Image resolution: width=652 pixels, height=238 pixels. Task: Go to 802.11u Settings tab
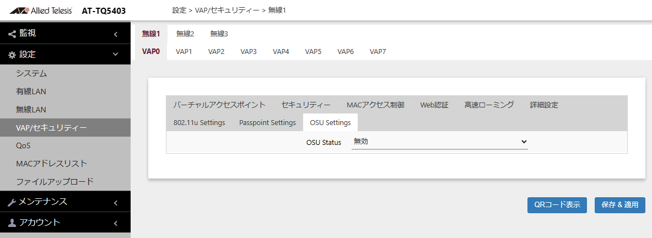pos(199,122)
